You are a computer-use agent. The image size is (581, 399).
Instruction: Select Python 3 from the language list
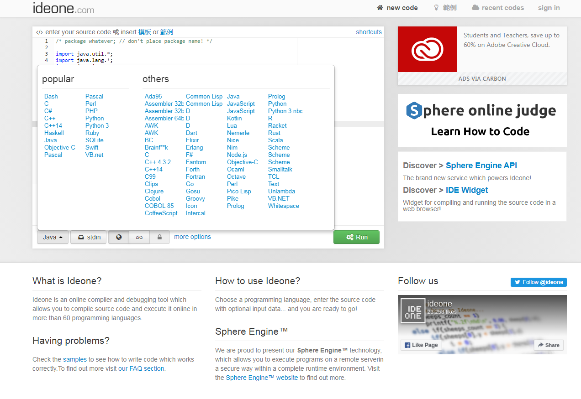click(x=97, y=125)
